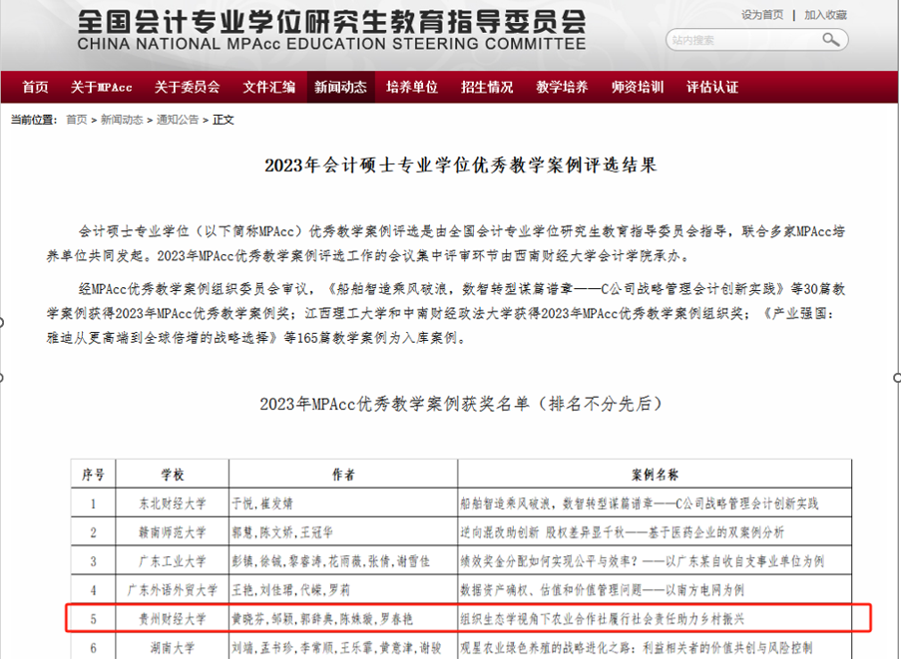Select 关于委员会 in the navigation bar
Screen dimensions: 901x659
tap(187, 88)
